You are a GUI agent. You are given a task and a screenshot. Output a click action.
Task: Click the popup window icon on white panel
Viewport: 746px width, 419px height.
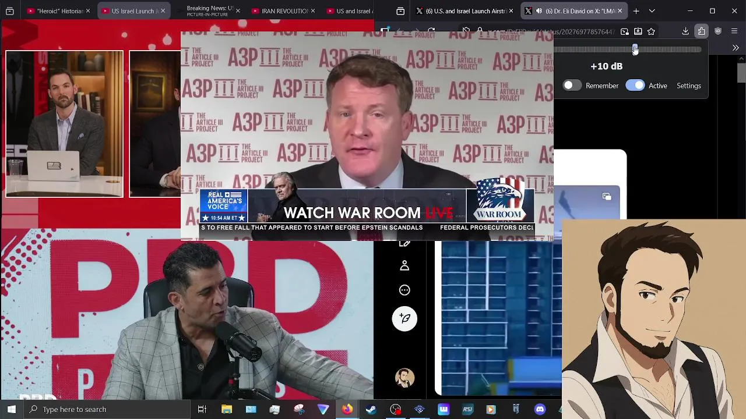607,197
